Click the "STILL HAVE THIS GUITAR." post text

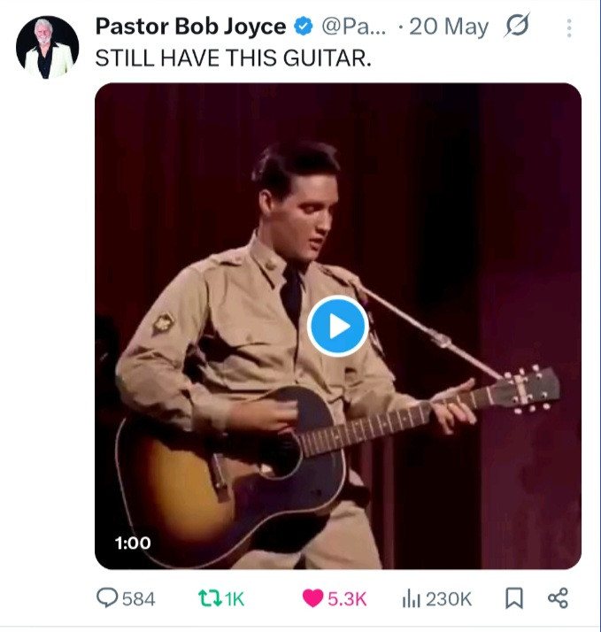(233, 59)
